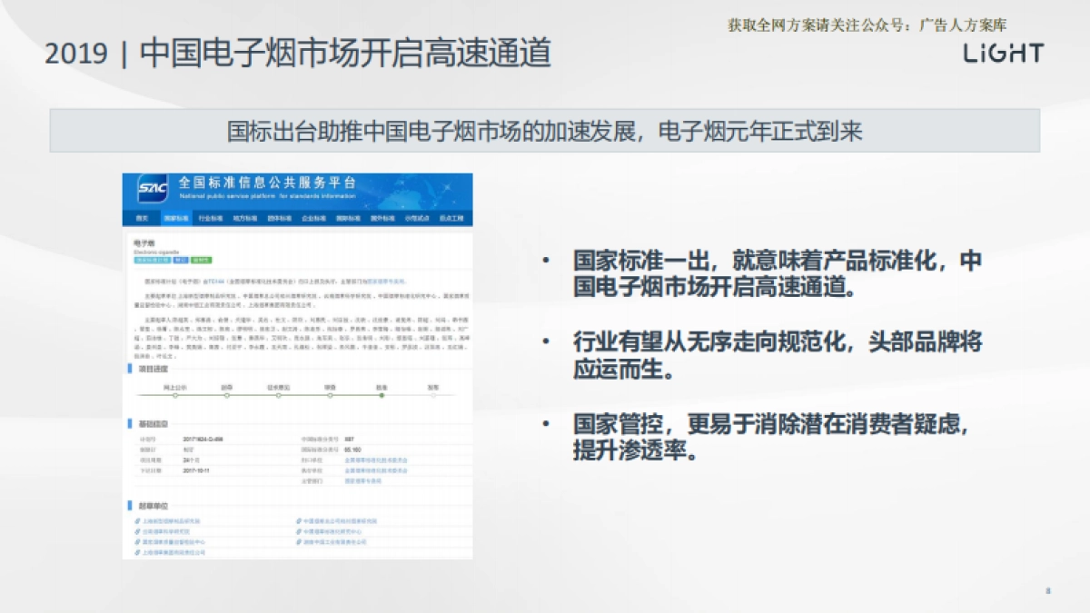Image resolution: width=1090 pixels, height=613 pixels.
Task: Click link icon beside 中国烟草总公司郑州烟草研究院
Action: (x=298, y=521)
